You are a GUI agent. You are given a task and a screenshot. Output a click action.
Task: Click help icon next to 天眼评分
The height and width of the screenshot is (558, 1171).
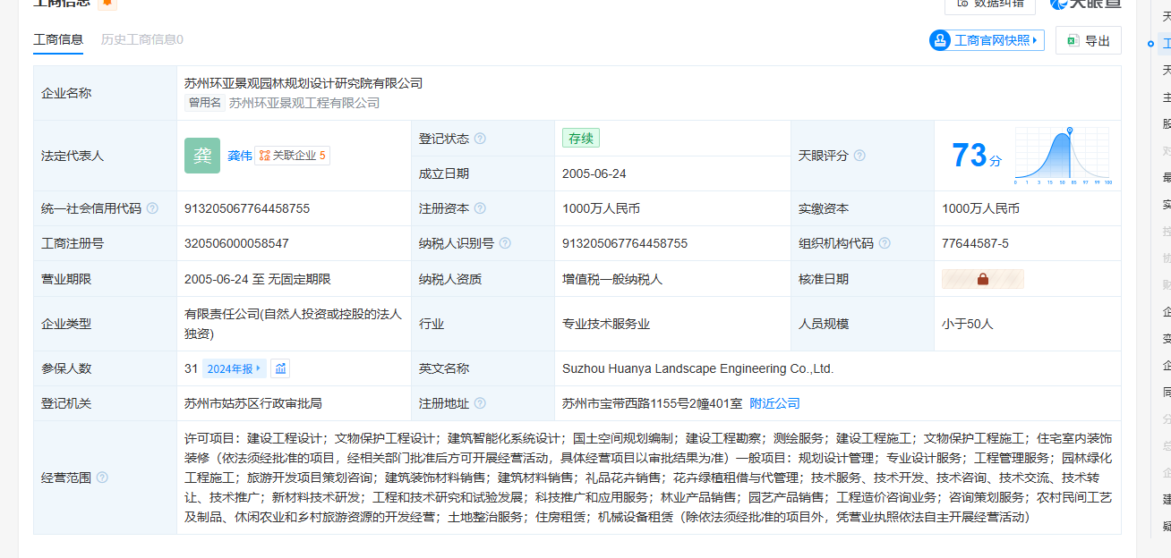[x=859, y=156]
